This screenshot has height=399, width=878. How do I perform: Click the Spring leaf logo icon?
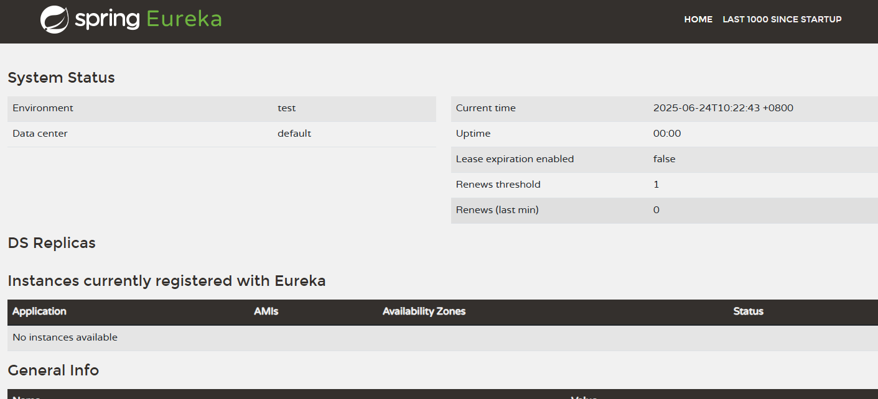point(54,19)
